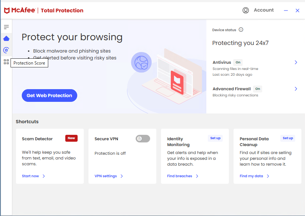Toggle the Secure VPN switch on
The image size is (305, 216).
[x=143, y=138]
